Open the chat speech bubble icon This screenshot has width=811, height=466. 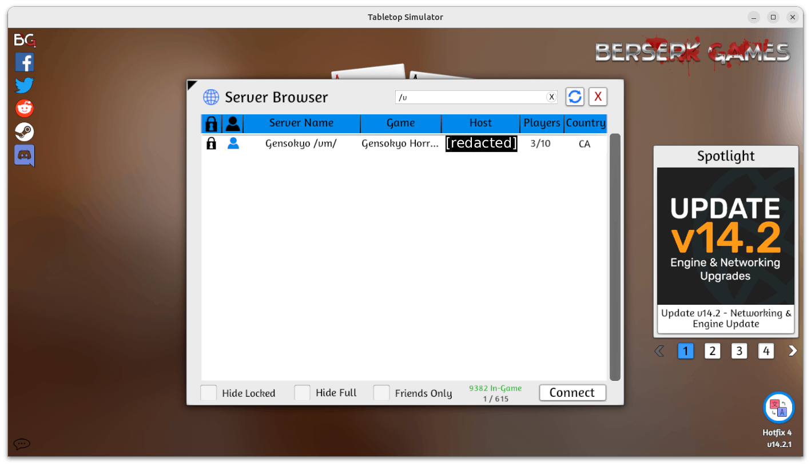coord(22,444)
